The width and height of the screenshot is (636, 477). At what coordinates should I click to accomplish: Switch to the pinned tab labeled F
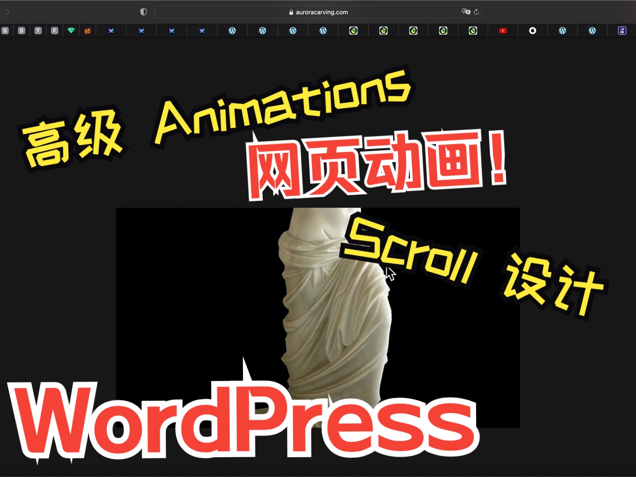(x=54, y=30)
